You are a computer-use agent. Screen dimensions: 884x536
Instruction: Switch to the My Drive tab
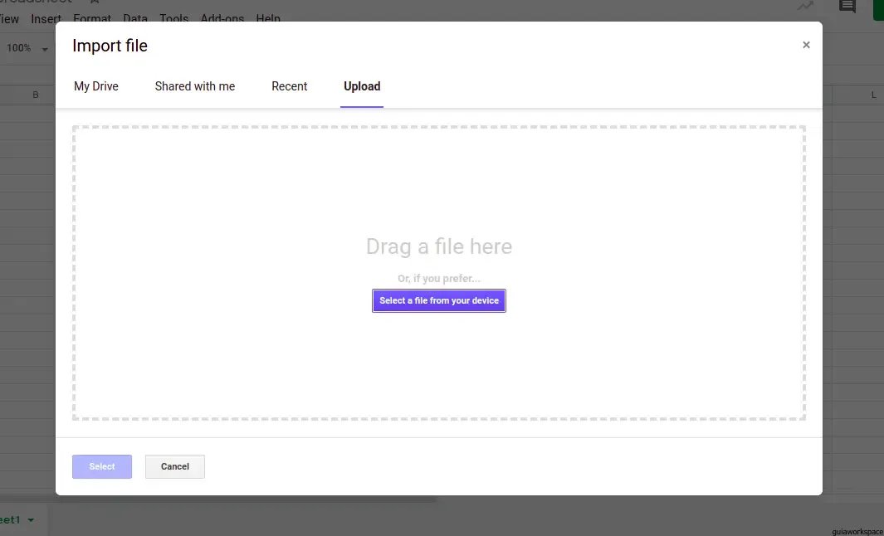96,86
